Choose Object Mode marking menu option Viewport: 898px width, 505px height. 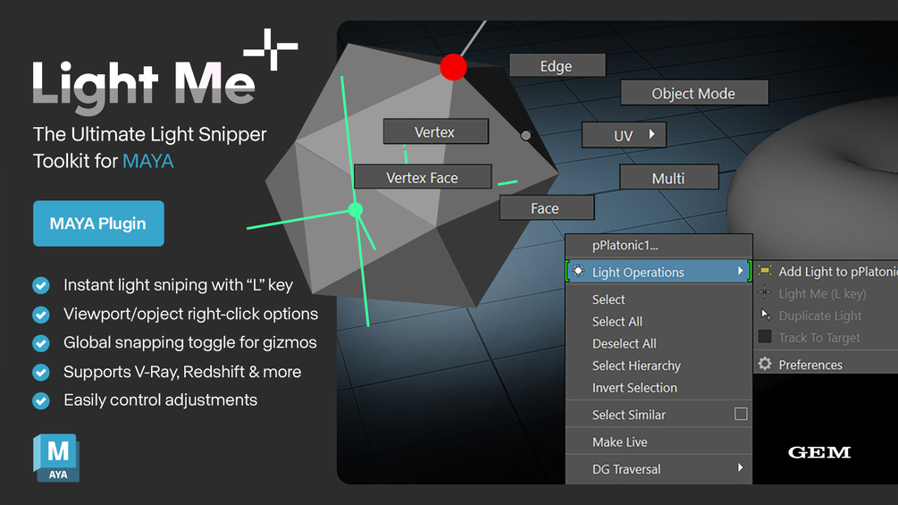694,93
